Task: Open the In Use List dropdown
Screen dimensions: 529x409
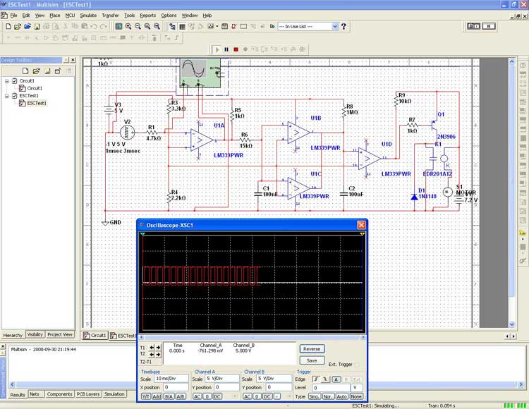Action: (x=334, y=26)
